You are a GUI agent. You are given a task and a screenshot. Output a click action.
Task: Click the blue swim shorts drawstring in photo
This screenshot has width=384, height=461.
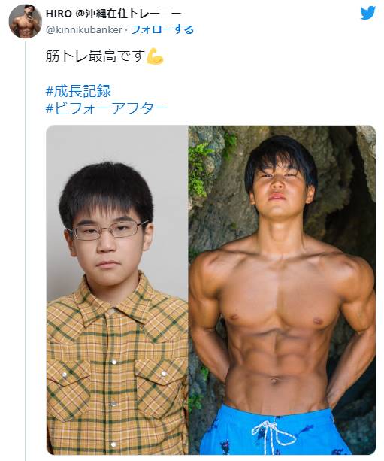272,432
